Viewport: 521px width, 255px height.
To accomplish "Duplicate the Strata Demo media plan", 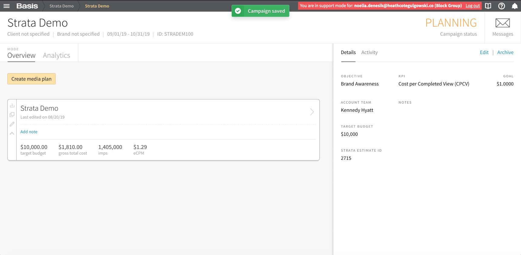I will pos(12,115).
